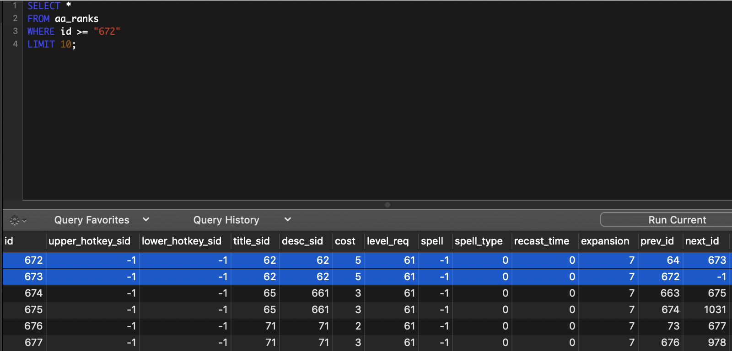Click prev_id cell showing 663
This screenshot has width=732, height=351.
click(x=669, y=293)
